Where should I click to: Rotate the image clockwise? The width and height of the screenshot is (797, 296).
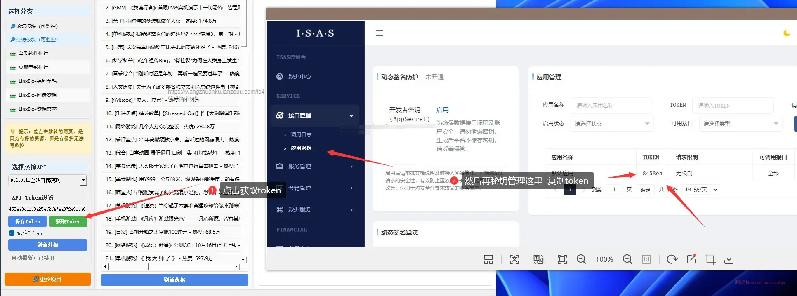pyautogui.click(x=672, y=259)
